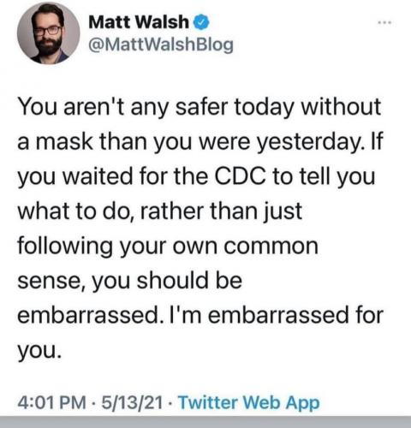The width and height of the screenshot is (411, 428).
Task: Click the 4:01 PM timestamp
Action: click(x=51, y=402)
